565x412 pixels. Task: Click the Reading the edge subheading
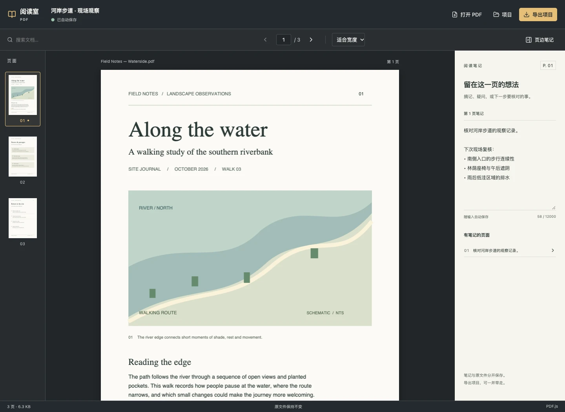coord(160,362)
